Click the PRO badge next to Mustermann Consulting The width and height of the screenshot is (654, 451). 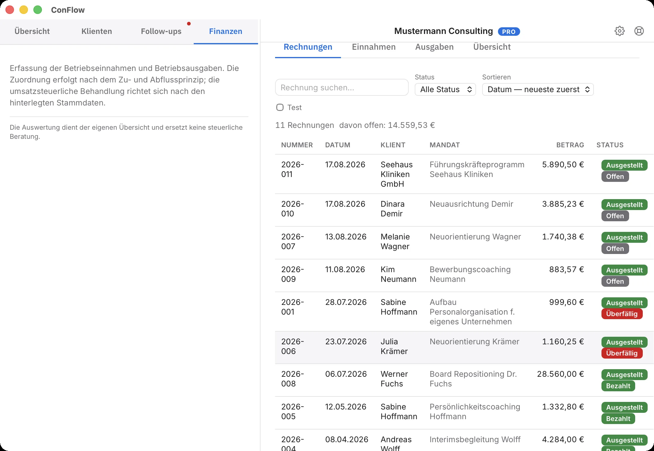509,32
